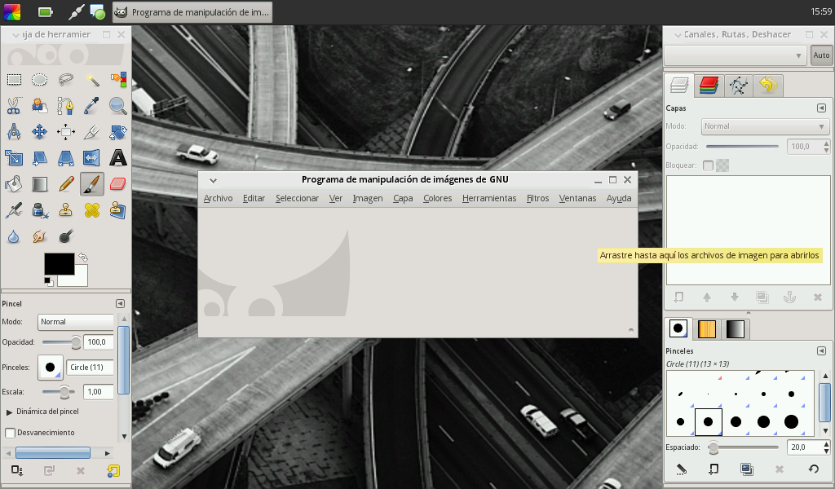Pick the Zoom magnifier tool
The height and width of the screenshot is (489, 835).
[118, 105]
